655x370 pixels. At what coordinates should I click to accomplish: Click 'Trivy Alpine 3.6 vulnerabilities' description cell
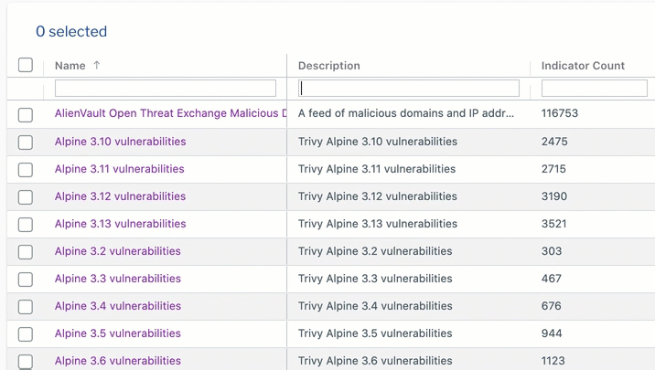[375, 361]
